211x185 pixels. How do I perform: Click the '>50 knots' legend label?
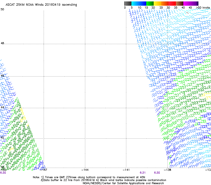[203, 8]
